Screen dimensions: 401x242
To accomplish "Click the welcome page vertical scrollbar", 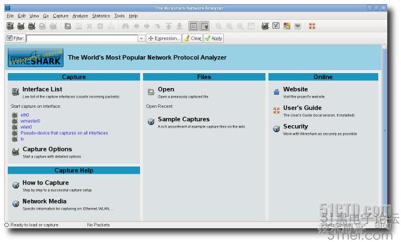I will coord(384,131).
